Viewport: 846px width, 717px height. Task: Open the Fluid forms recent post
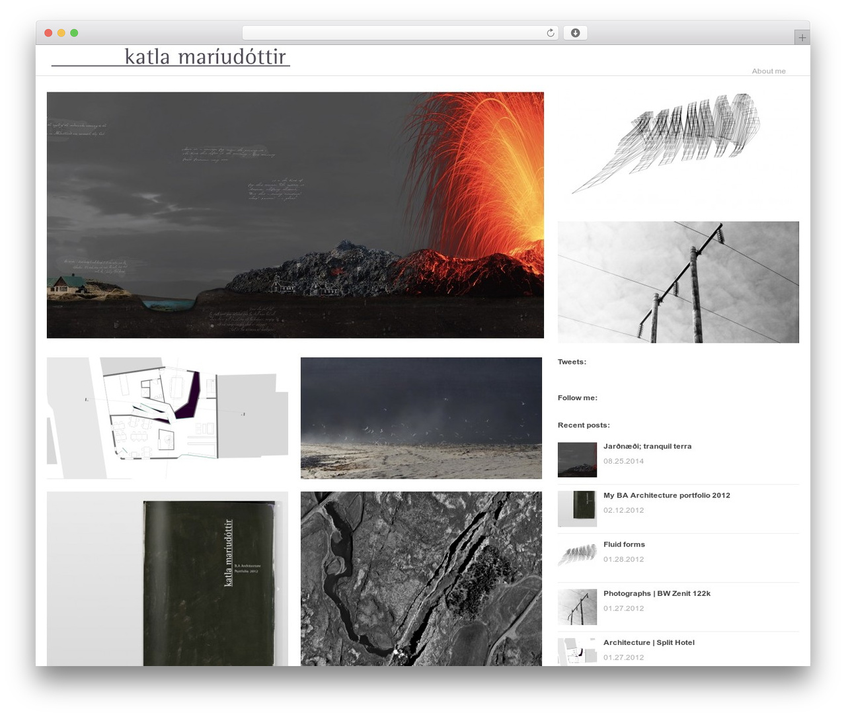[x=624, y=544]
